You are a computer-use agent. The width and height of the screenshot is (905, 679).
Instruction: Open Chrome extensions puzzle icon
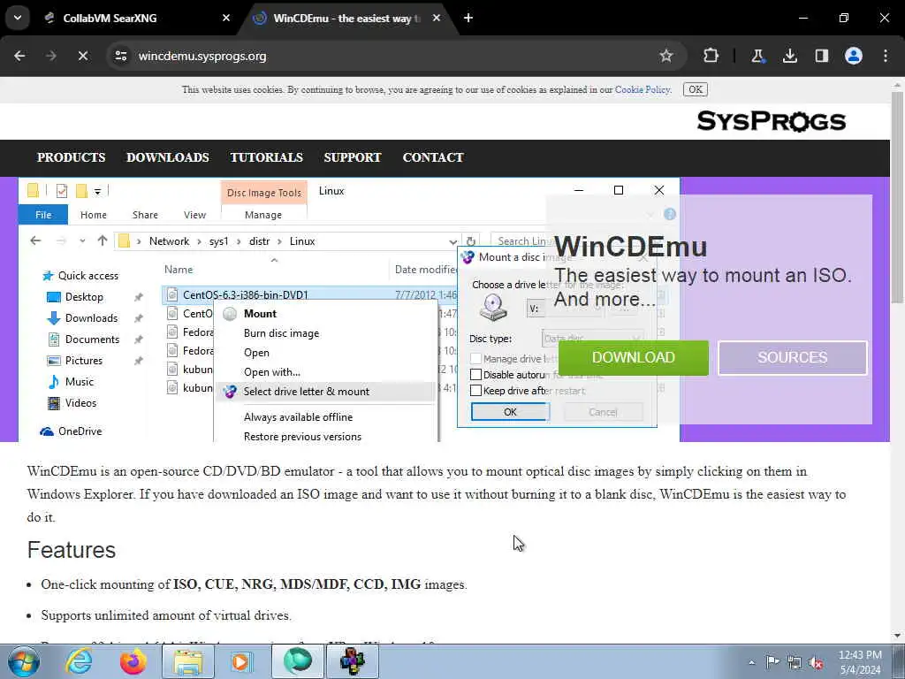click(711, 56)
